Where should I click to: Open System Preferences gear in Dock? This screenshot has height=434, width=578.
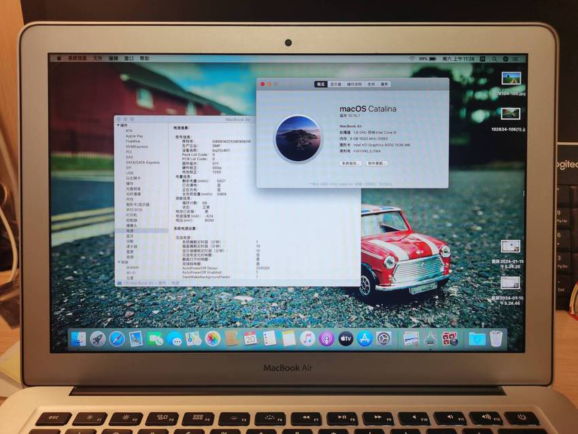pos(384,339)
